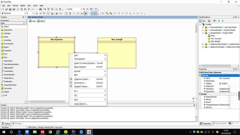This screenshot has width=240, height=135.
Task: Switch to the Message tab
Action: pos(17,123)
